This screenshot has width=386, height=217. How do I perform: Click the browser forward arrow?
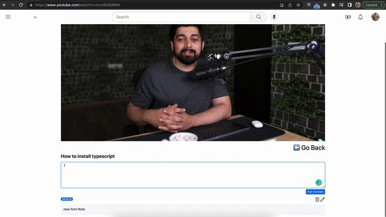tap(13, 5)
